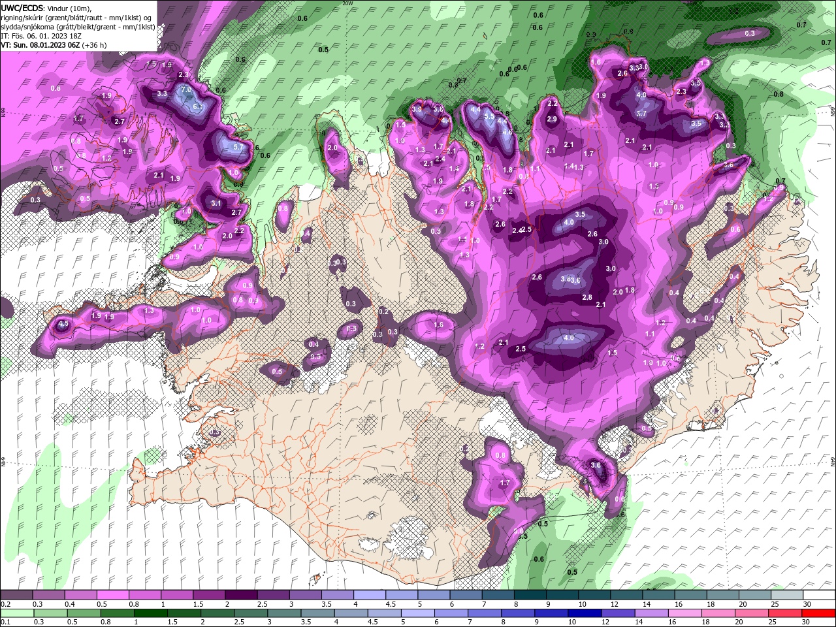Click the 0.3 mauve swatch in upper scale
The width and height of the screenshot is (836, 627).
point(49,594)
